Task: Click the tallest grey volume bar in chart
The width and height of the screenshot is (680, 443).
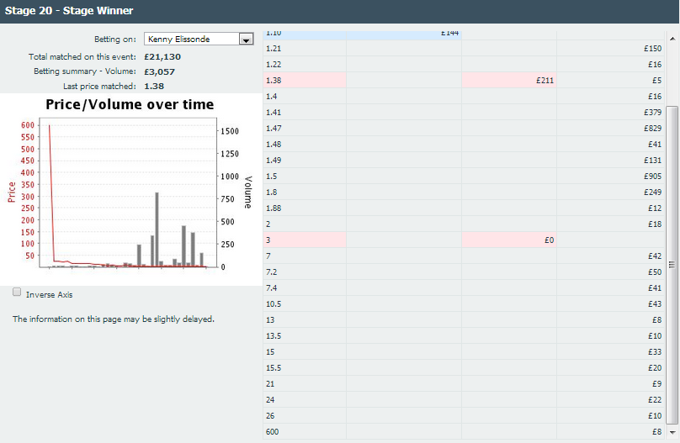Action: click(157, 229)
